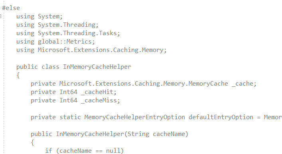This screenshot has height=154, width=282.
Task: Click the _cacheHit field
Action: coord(99,92)
